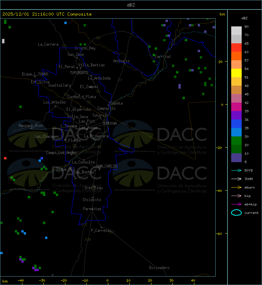The width and height of the screenshot is (262, 285).
Task: Pick the light blue 35–30 dBZ swatch
Action: pyautogui.click(x=236, y=132)
